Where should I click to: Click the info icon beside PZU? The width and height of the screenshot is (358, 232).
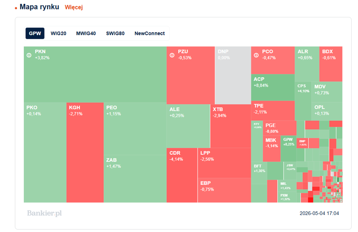coord(172,55)
